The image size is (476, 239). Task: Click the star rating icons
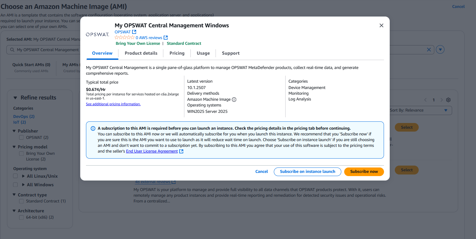coord(124,38)
